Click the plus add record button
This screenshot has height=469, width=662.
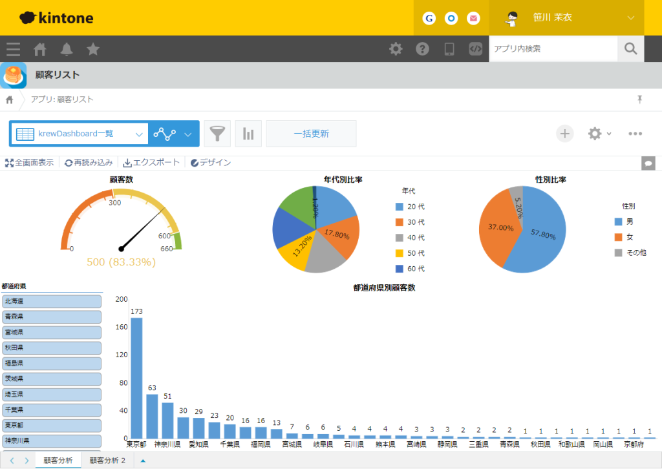pos(564,134)
